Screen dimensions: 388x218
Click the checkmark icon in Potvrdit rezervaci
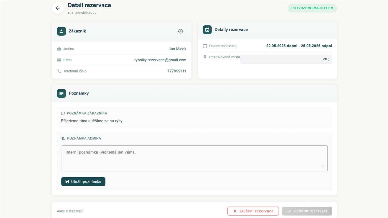(289, 211)
